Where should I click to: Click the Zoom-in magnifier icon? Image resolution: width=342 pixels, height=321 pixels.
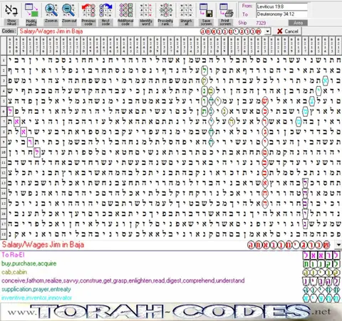click(51, 11)
